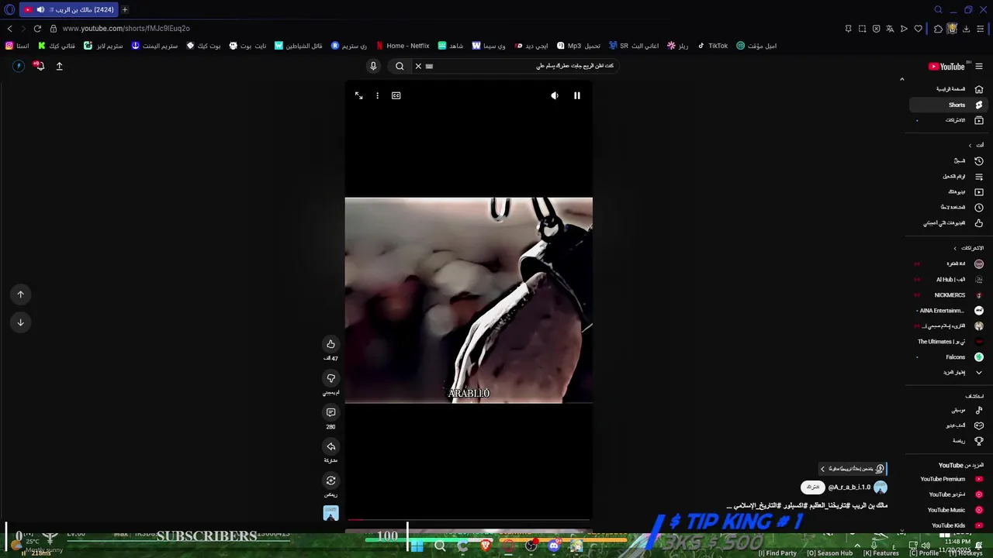Dislike the Short with thumbs down

[x=330, y=378]
